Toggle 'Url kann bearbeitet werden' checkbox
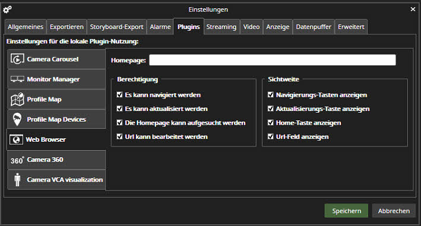Screen dimensions: 421x226 pyautogui.click(x=119, y=136)
